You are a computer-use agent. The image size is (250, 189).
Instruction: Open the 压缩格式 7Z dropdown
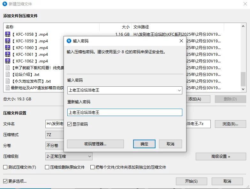55,135
